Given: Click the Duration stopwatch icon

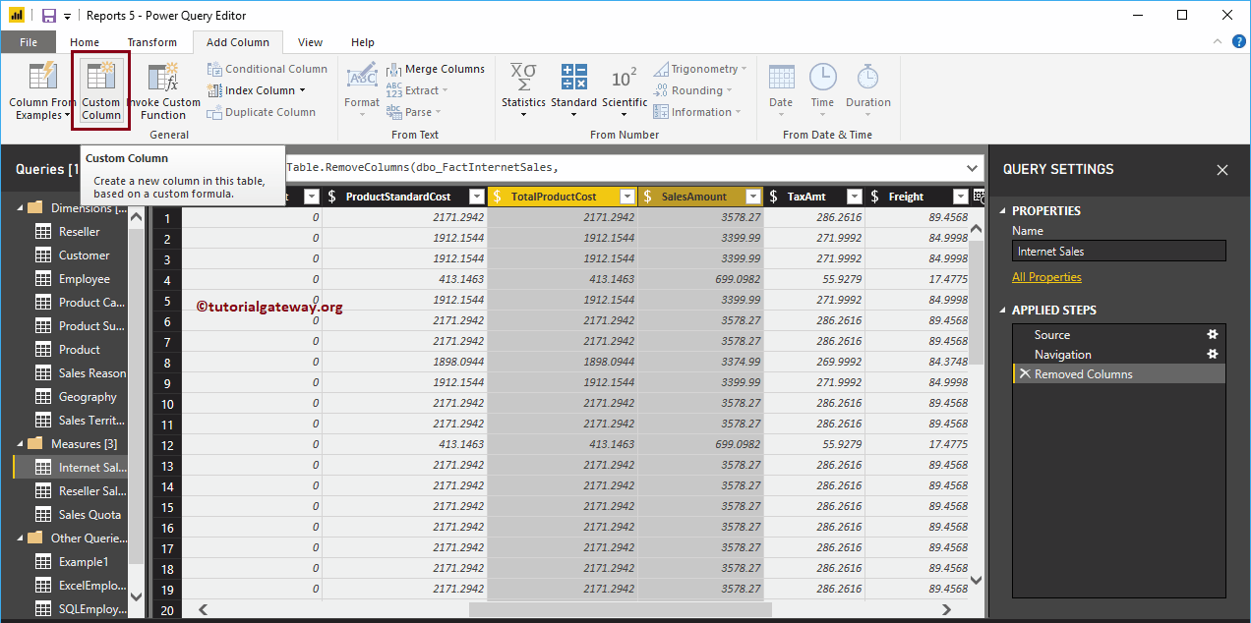Looking at the screenshot, I should click(867, 78).
